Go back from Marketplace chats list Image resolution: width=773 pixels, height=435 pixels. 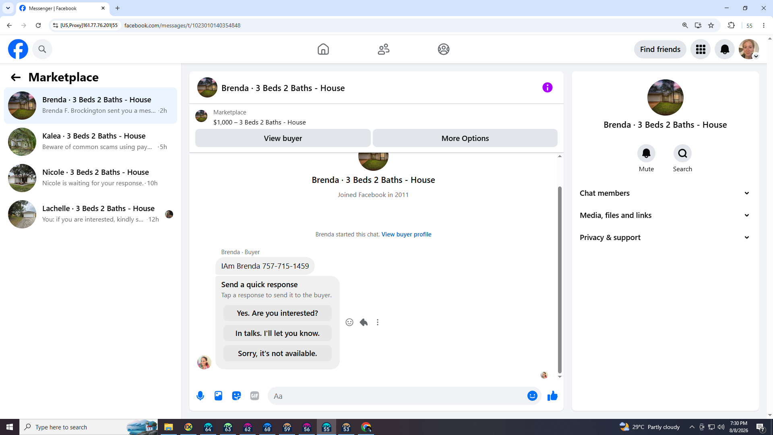[x=16, y=77]
